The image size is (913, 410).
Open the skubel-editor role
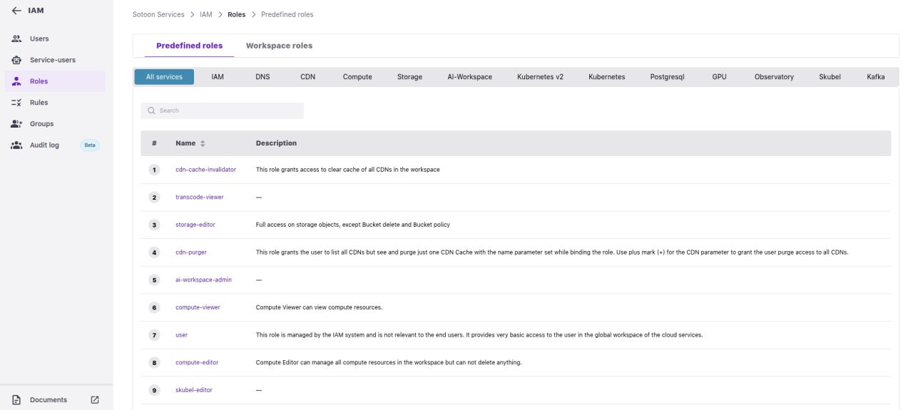pos(194,390)
